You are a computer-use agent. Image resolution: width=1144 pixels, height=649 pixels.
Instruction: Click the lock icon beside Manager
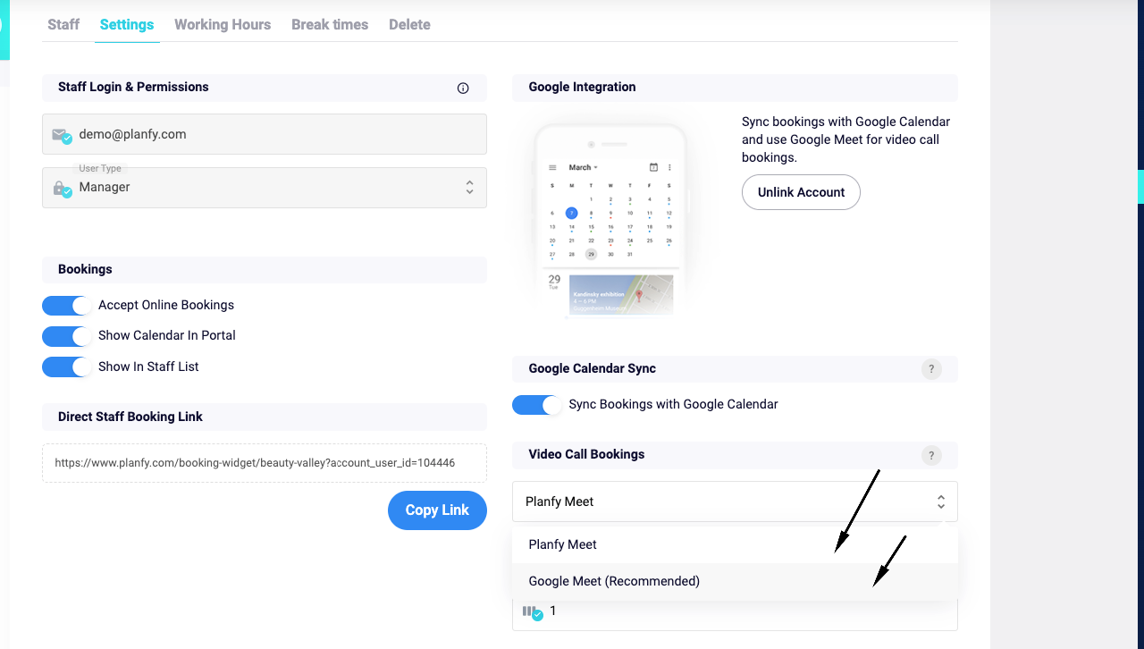coord(61,189)
